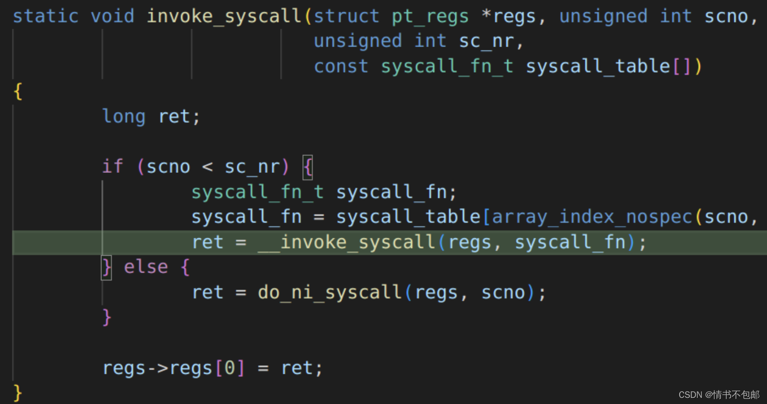Click syscall_fn argument in __invoke_syscall call
Screen dimensions: 767x404
tap(570, 242)
